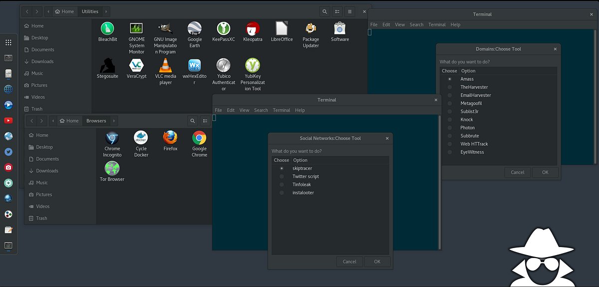
Task: Open hamburger menu in Utilities window
Action: [349, 11]
